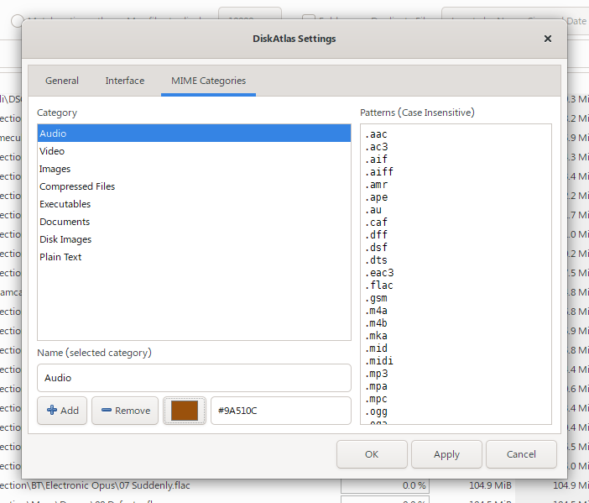Switch to the General tab
This screenshot has height=503, width=589.
coord(62,81)
